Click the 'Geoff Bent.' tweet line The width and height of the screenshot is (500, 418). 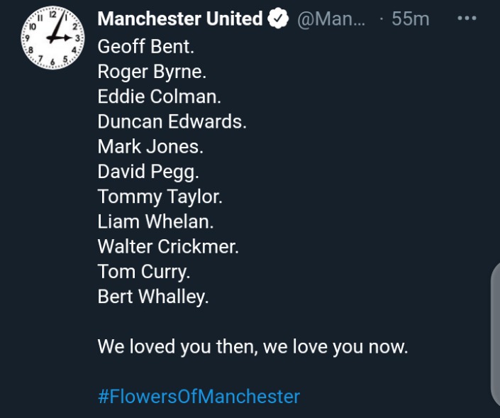pyautogui.click(x=145, y=47)
